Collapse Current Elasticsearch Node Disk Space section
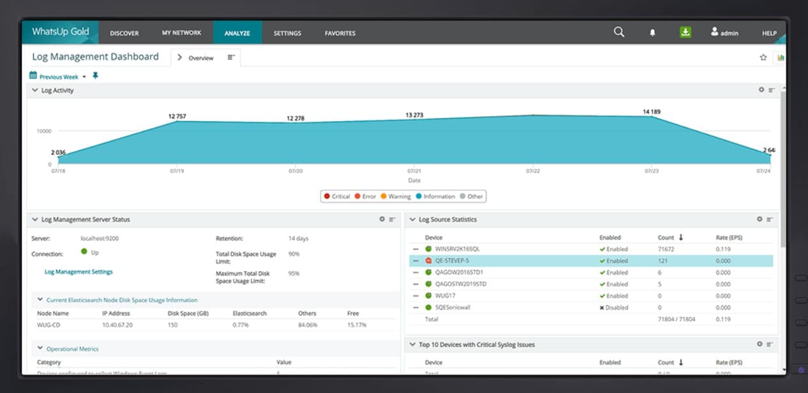808x393 pixels. [40, 299]
